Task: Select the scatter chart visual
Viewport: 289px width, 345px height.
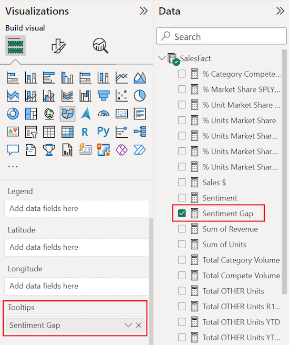Action: coord(121,96)
